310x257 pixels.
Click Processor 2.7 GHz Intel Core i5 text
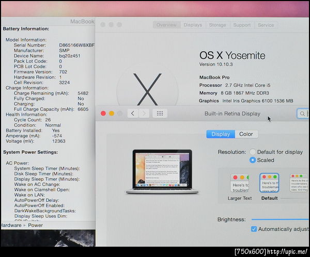(235, 85)
